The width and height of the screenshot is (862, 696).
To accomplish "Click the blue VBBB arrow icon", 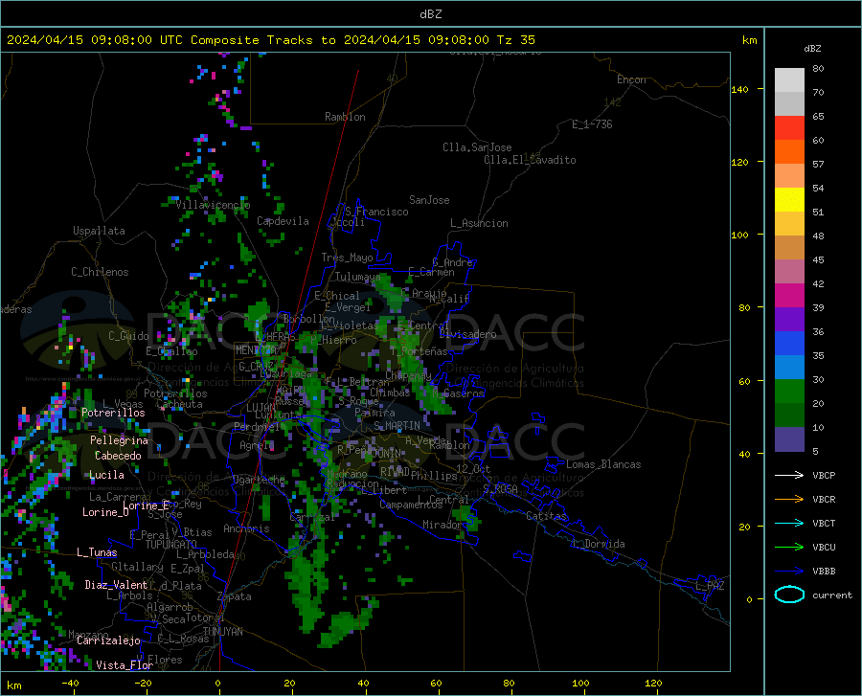I will [789, 572].
